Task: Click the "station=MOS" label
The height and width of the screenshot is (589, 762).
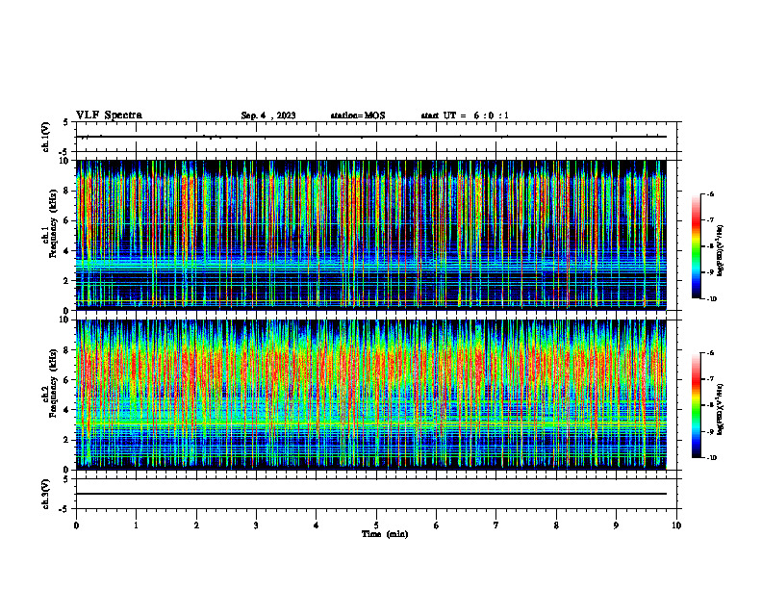Action: coord(358,115)
